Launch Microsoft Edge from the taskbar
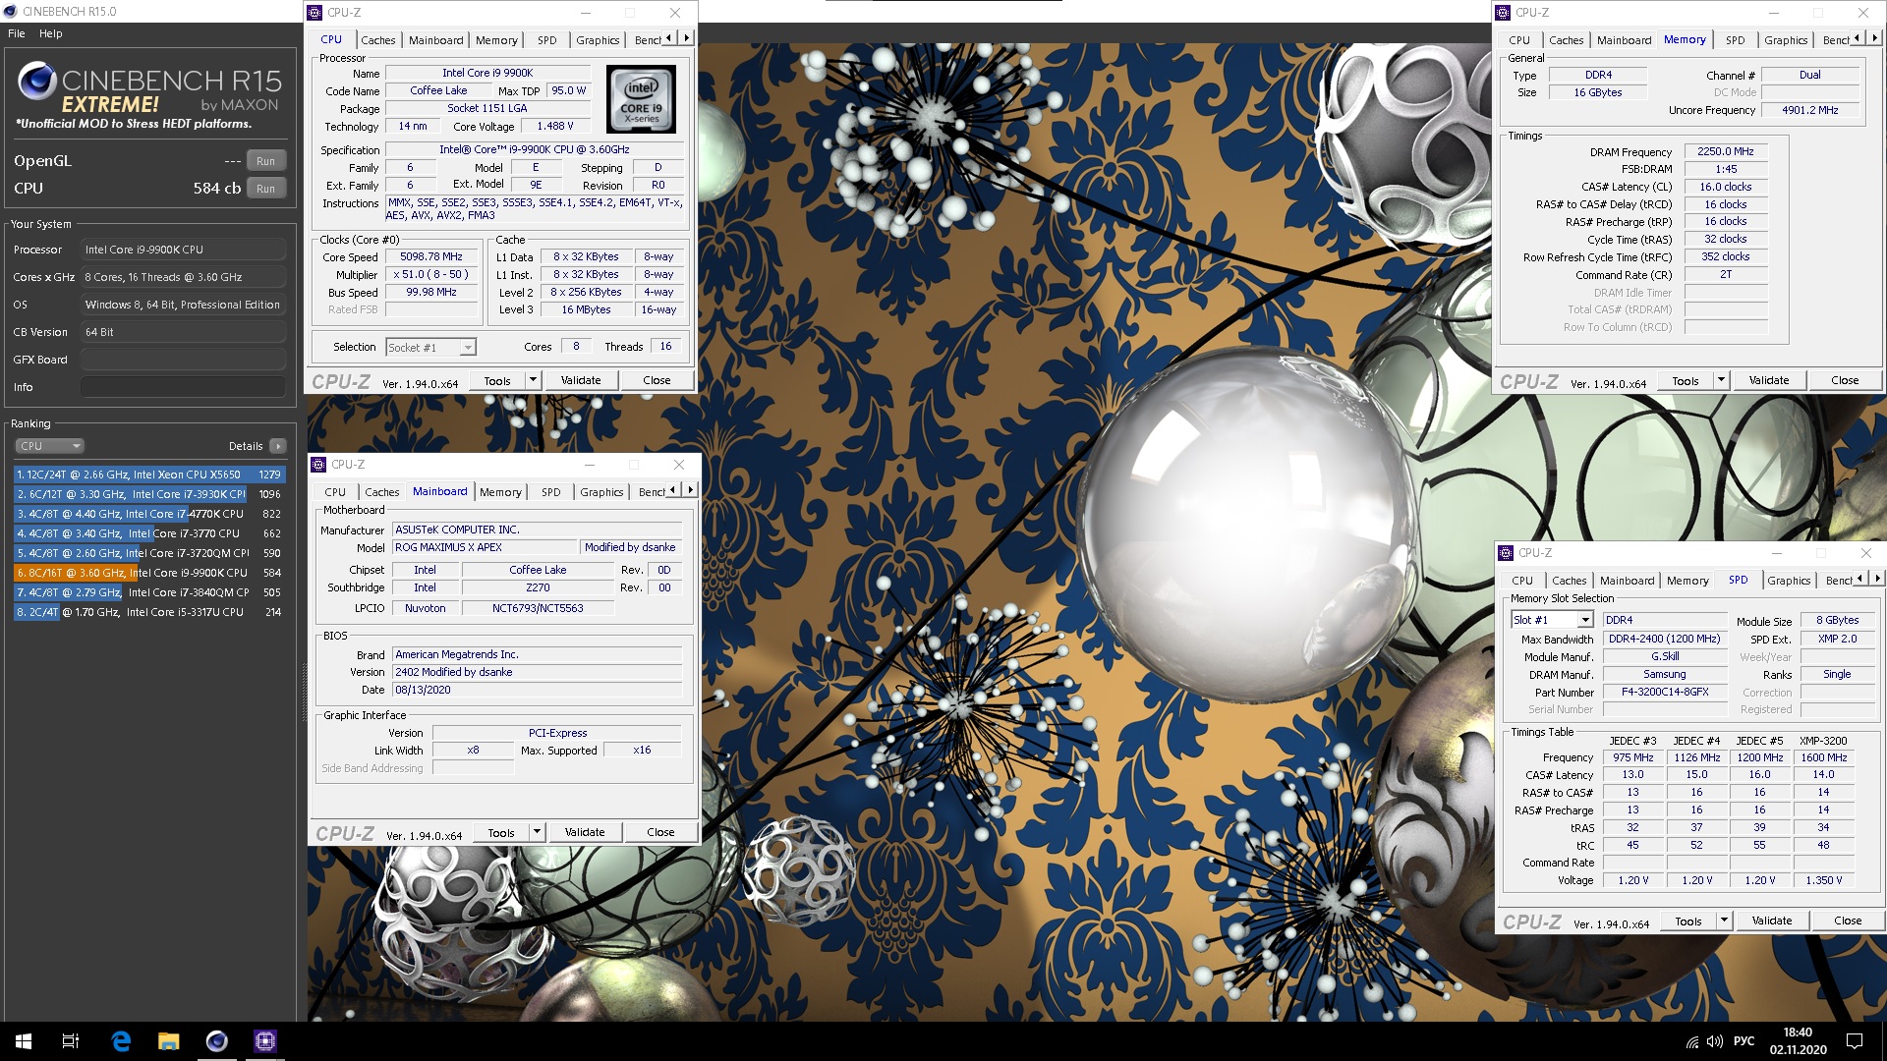 click(121, 1041)
